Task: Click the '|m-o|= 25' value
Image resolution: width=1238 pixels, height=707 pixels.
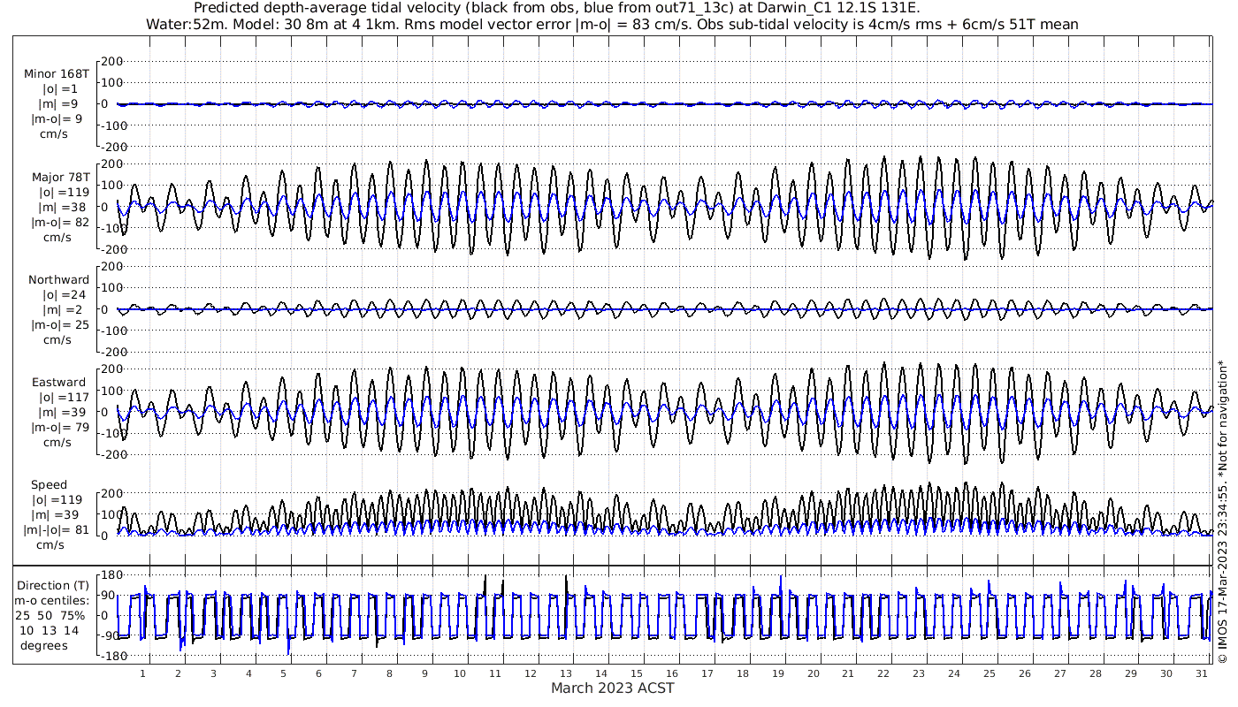Action: point(60,324)
